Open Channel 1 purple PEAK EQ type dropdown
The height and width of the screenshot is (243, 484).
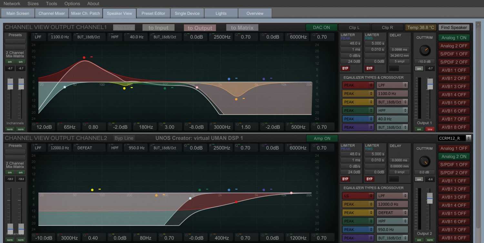[x=358, y=127]
